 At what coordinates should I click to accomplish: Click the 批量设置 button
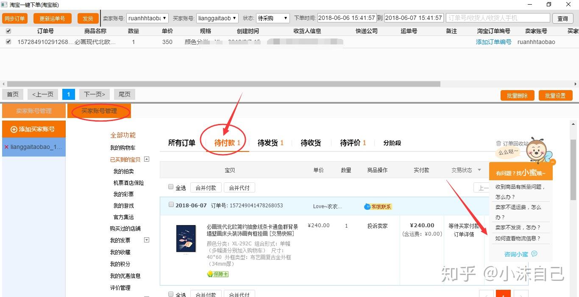point(555,96)
